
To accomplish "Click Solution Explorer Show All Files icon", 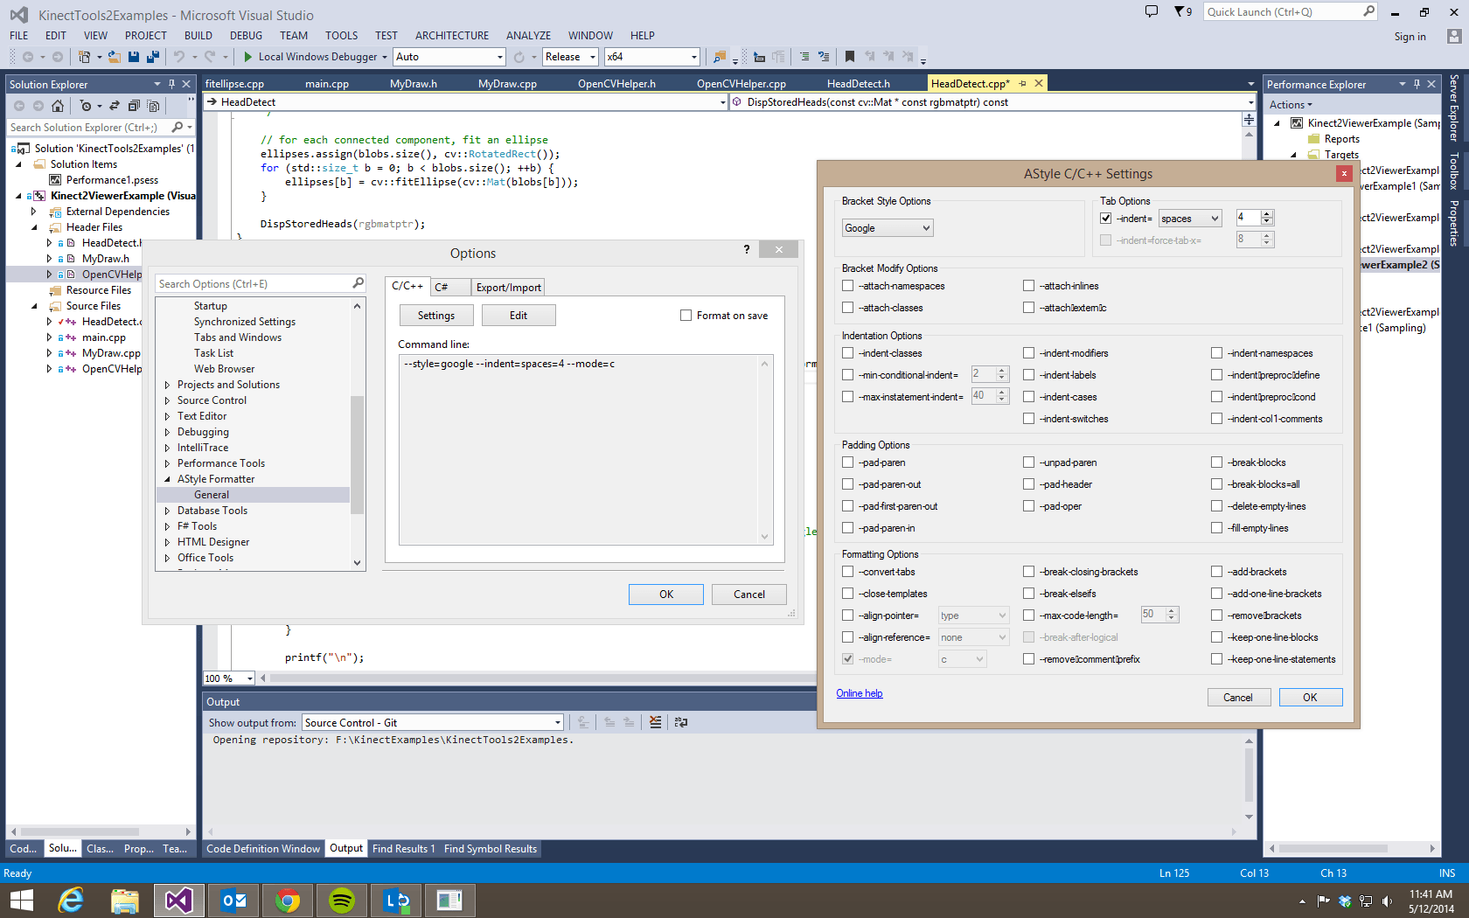I will 153,106.
